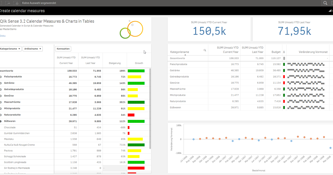
Task: Select the Milchprodukte row in the pivot table
Action: (x=12, y=109)
